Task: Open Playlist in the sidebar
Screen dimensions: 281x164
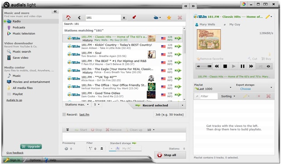Action: 18,94
